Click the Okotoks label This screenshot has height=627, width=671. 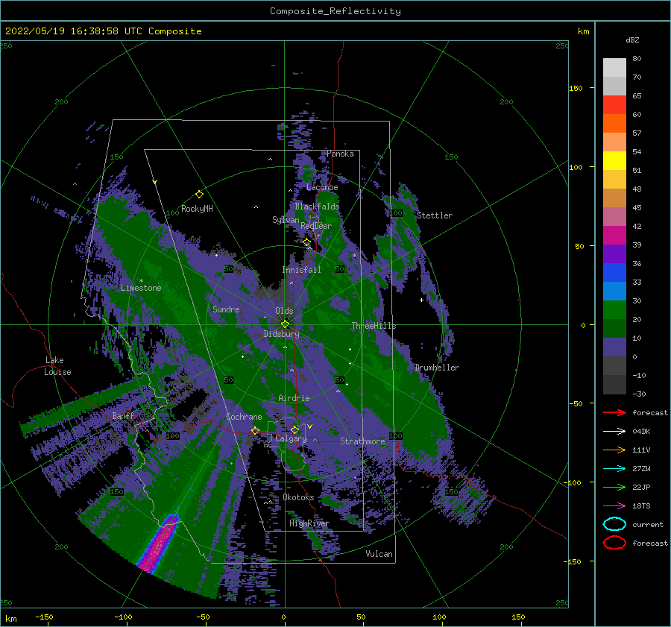click(x=298, y=497)
